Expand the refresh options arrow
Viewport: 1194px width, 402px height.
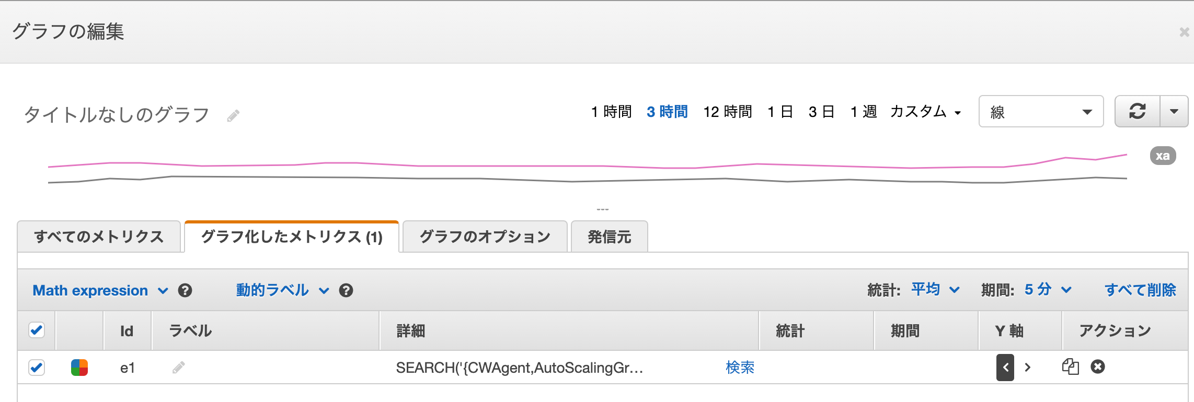[x=1174, y=111]
